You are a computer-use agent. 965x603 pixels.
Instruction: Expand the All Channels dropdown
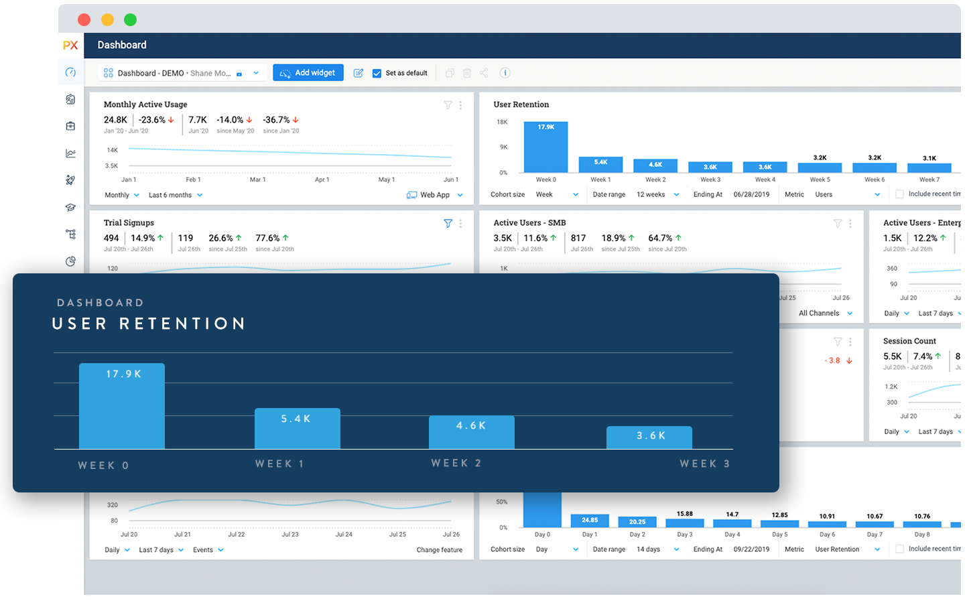[826, 313]
